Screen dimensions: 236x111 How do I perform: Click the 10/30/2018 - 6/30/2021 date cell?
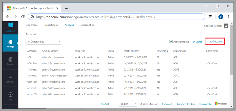pos(136,63)
